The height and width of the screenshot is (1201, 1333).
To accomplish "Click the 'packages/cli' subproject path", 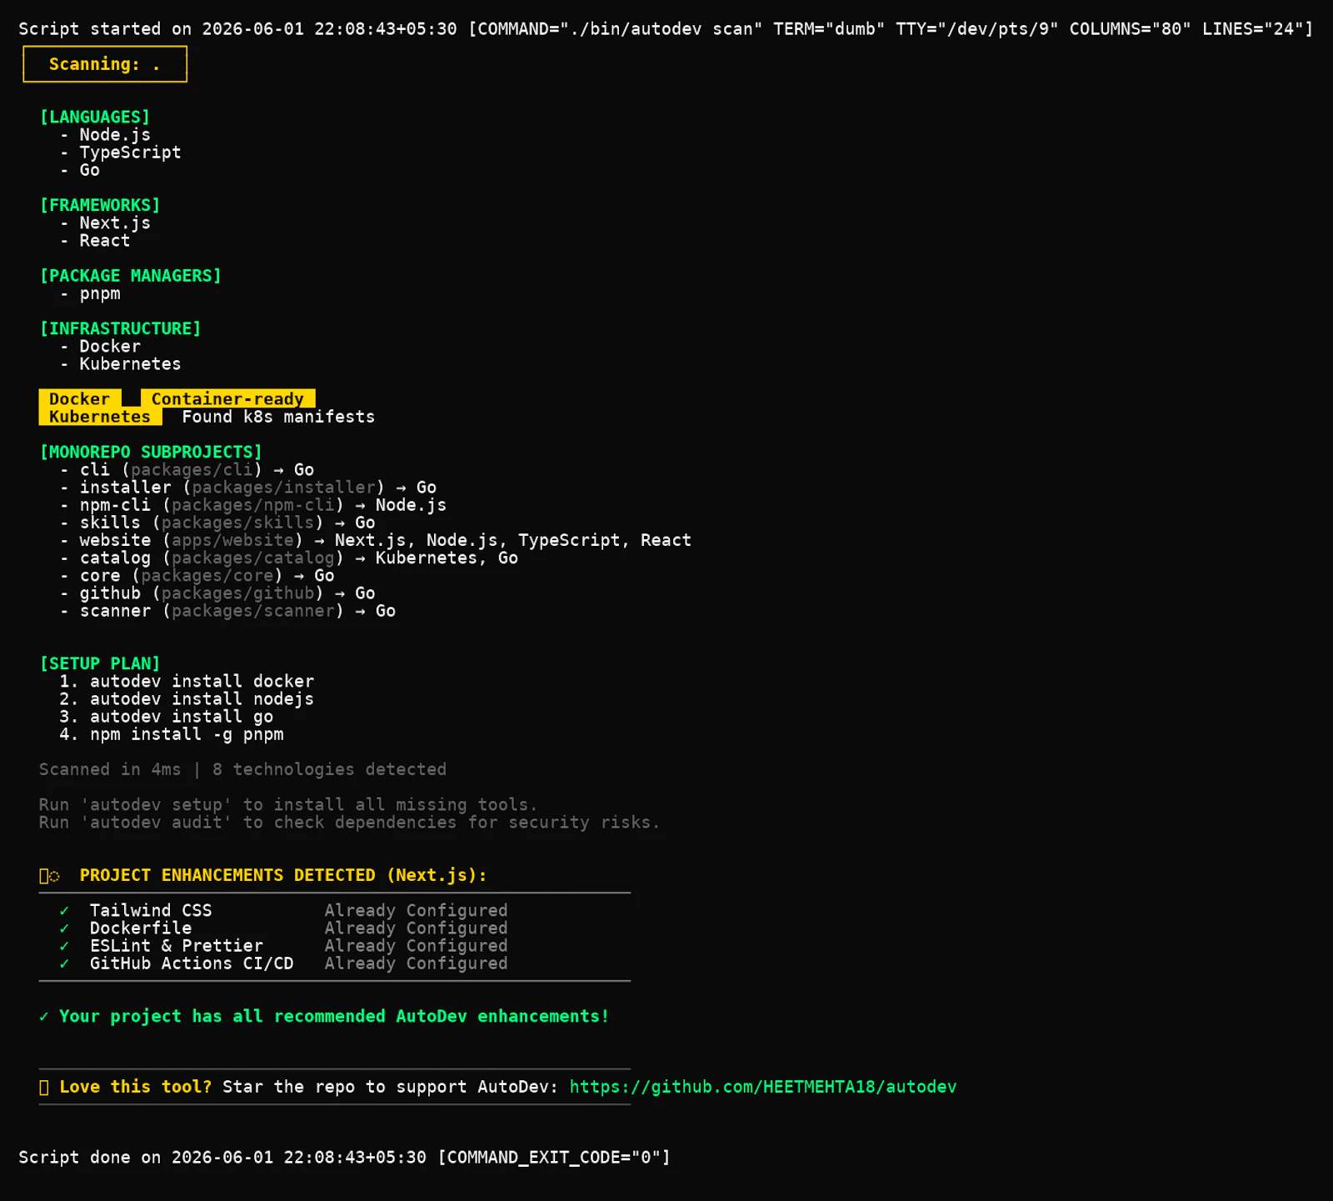I will (x=192, y=470).
